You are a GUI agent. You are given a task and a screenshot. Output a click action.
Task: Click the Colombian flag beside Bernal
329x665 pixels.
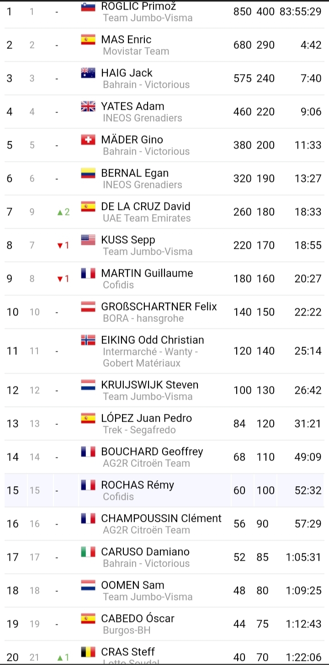coord(88,173)
